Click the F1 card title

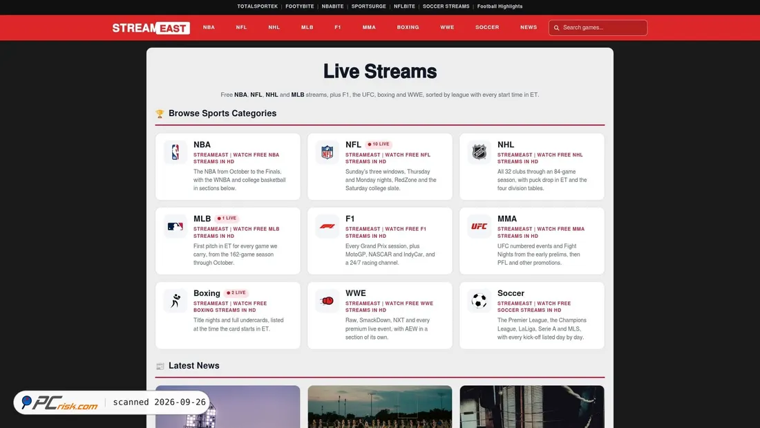pyautogui.click(x=350, y=219)
